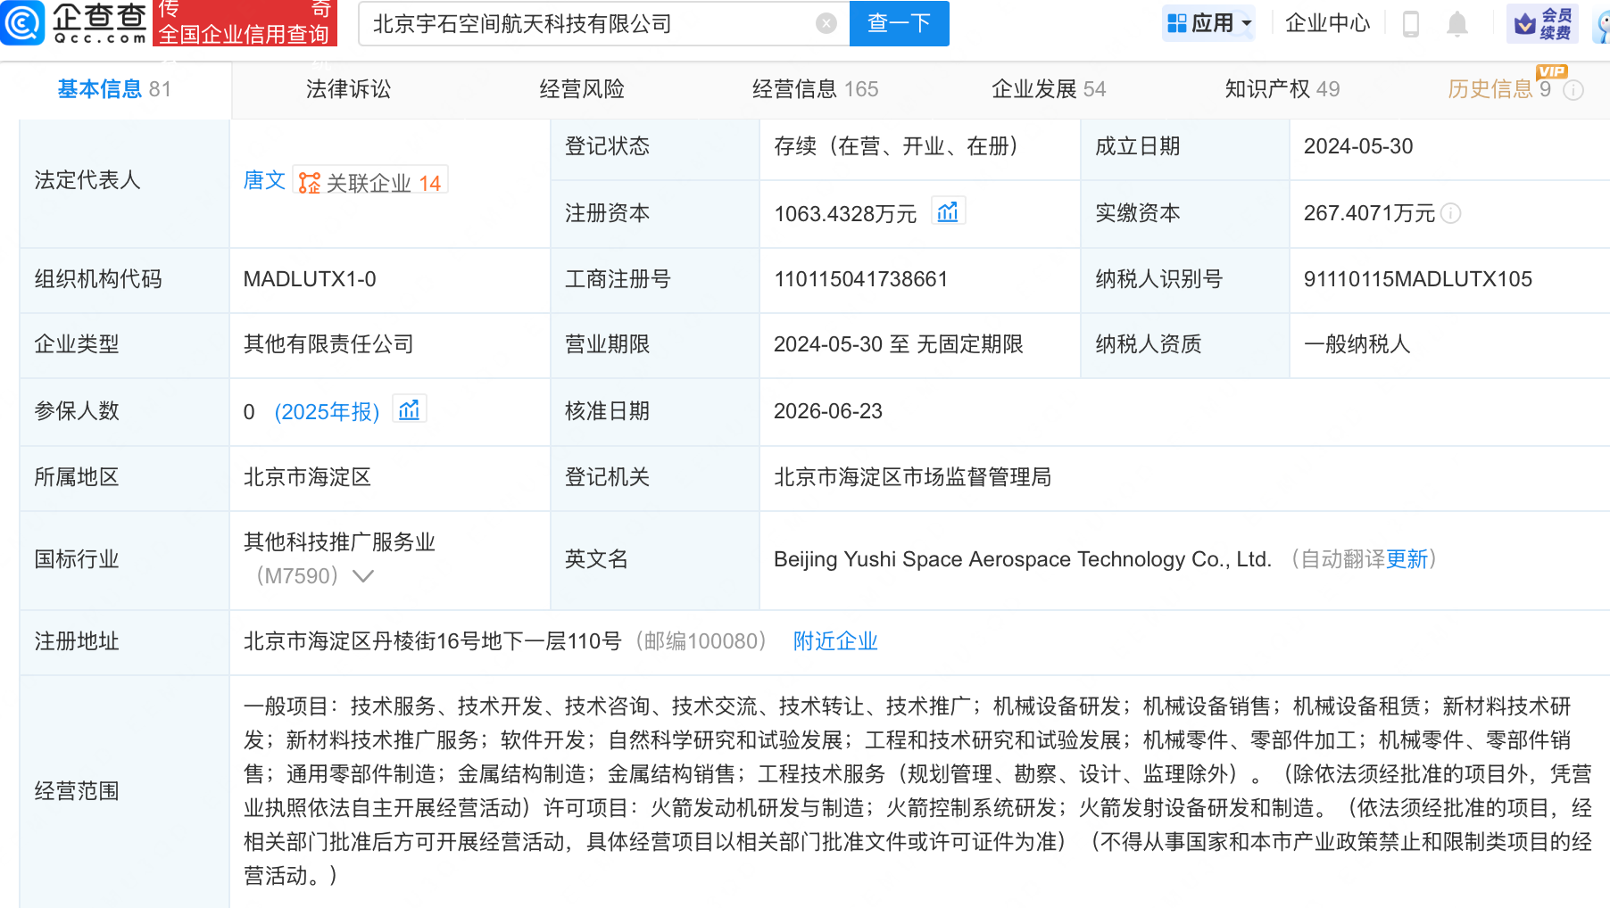Open related companies 关联企业 14 badge

(370, 182)
